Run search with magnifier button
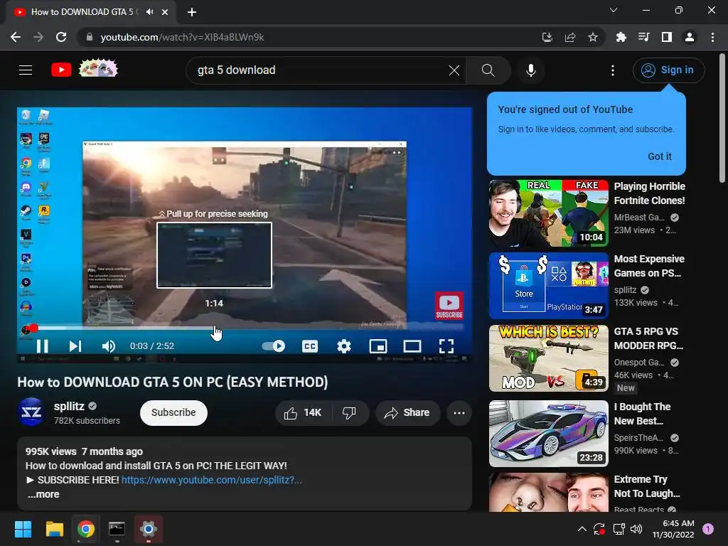 click(488, 70)
